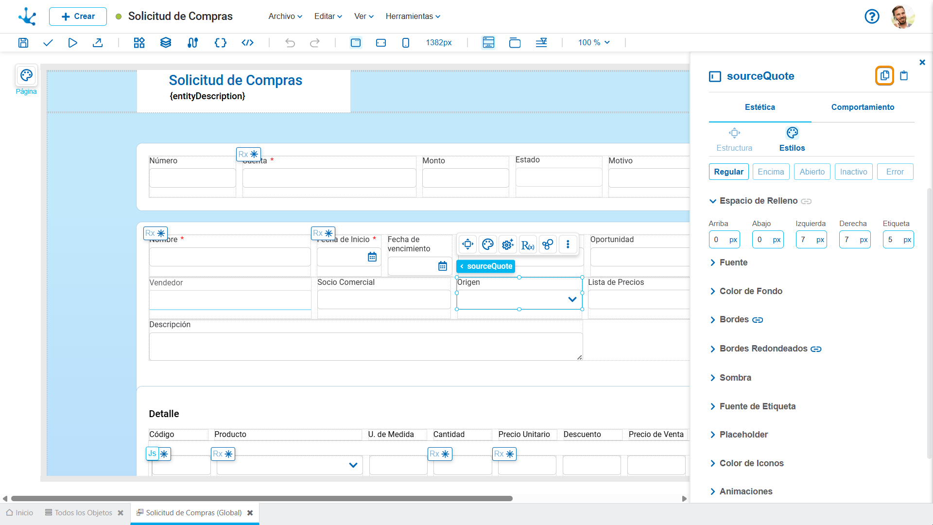The height and width of the screenshot is (525, 933).
Task: Open the layers stack icon
Action: 166,43
